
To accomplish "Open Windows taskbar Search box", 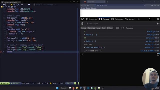I will click(x=63, y=88).
